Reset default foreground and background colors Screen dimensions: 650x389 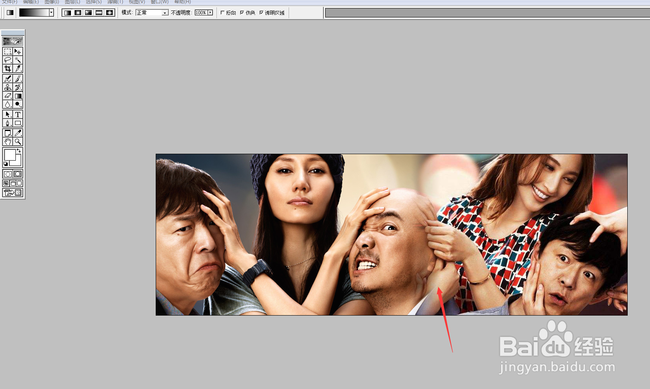[6, 164]
